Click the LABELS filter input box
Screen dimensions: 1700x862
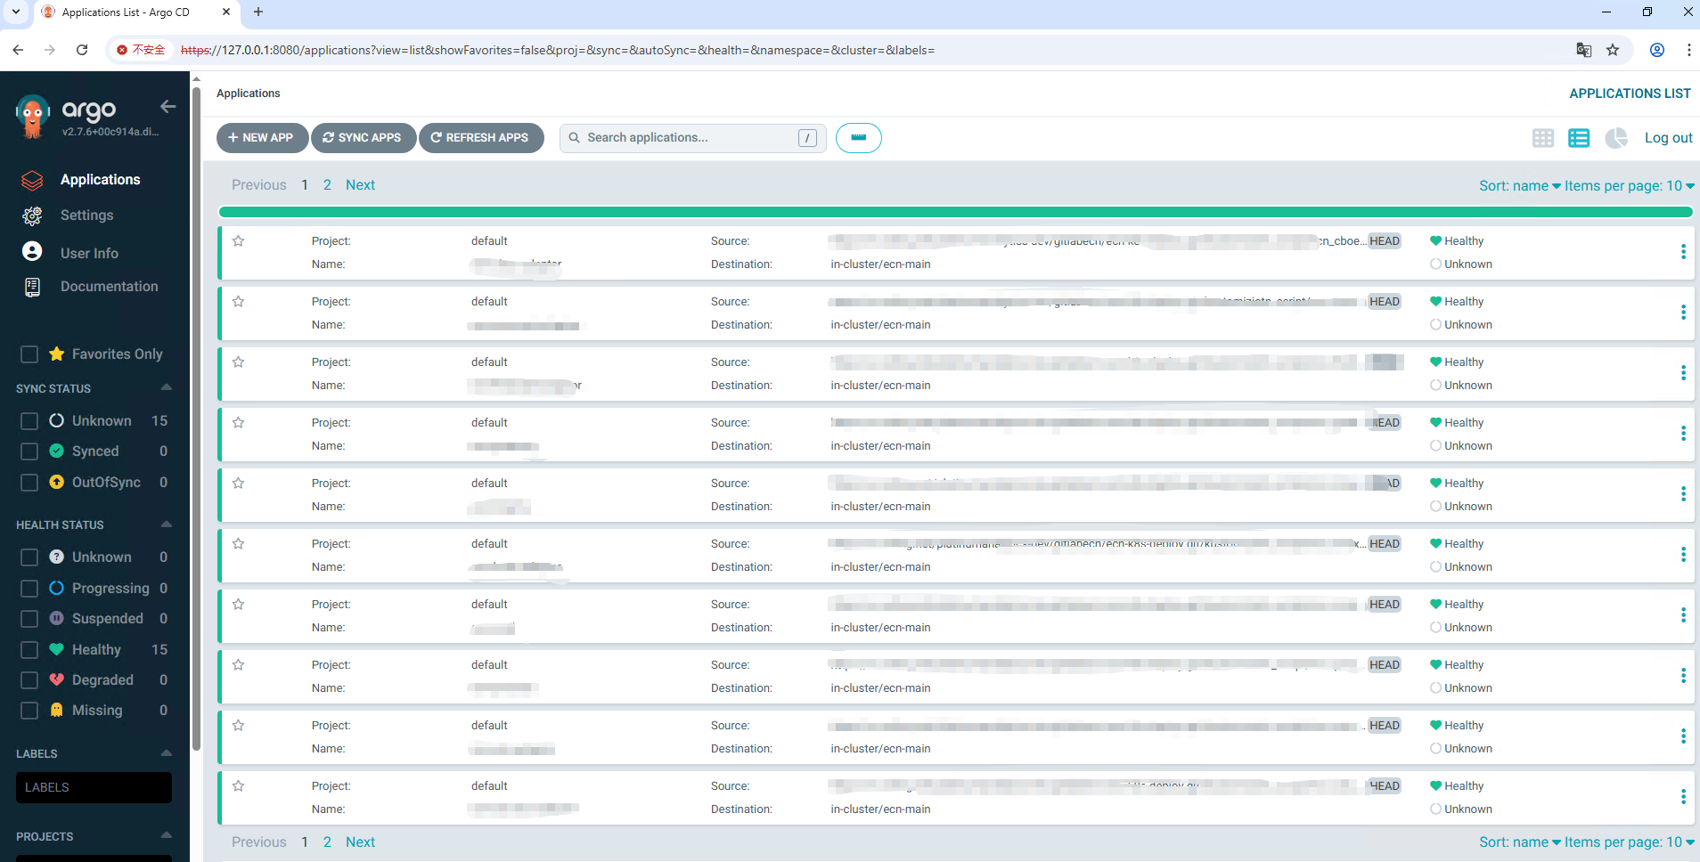pos(94,787)
